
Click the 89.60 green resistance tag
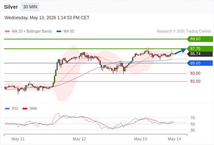tap(200, 39)
